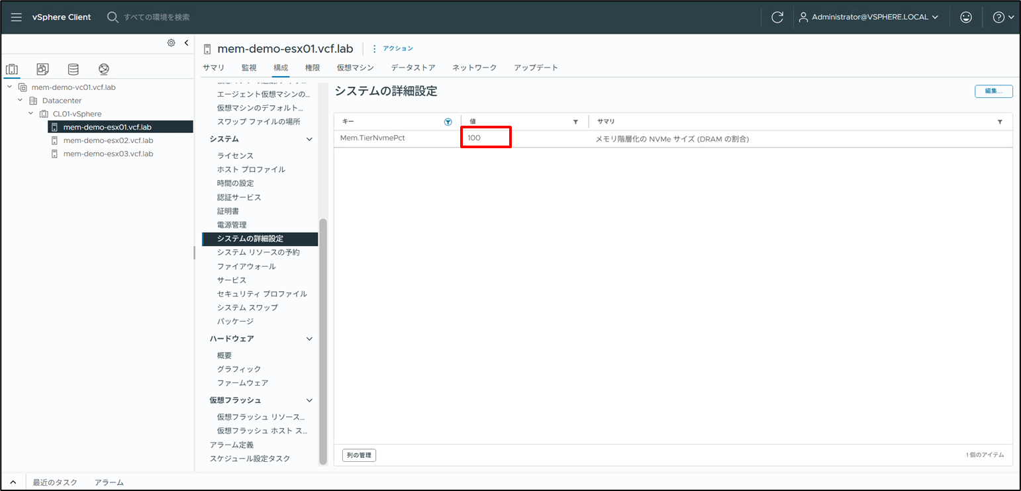
Task: Switch to the VMs and Templates inventory view
Action: 42,69
